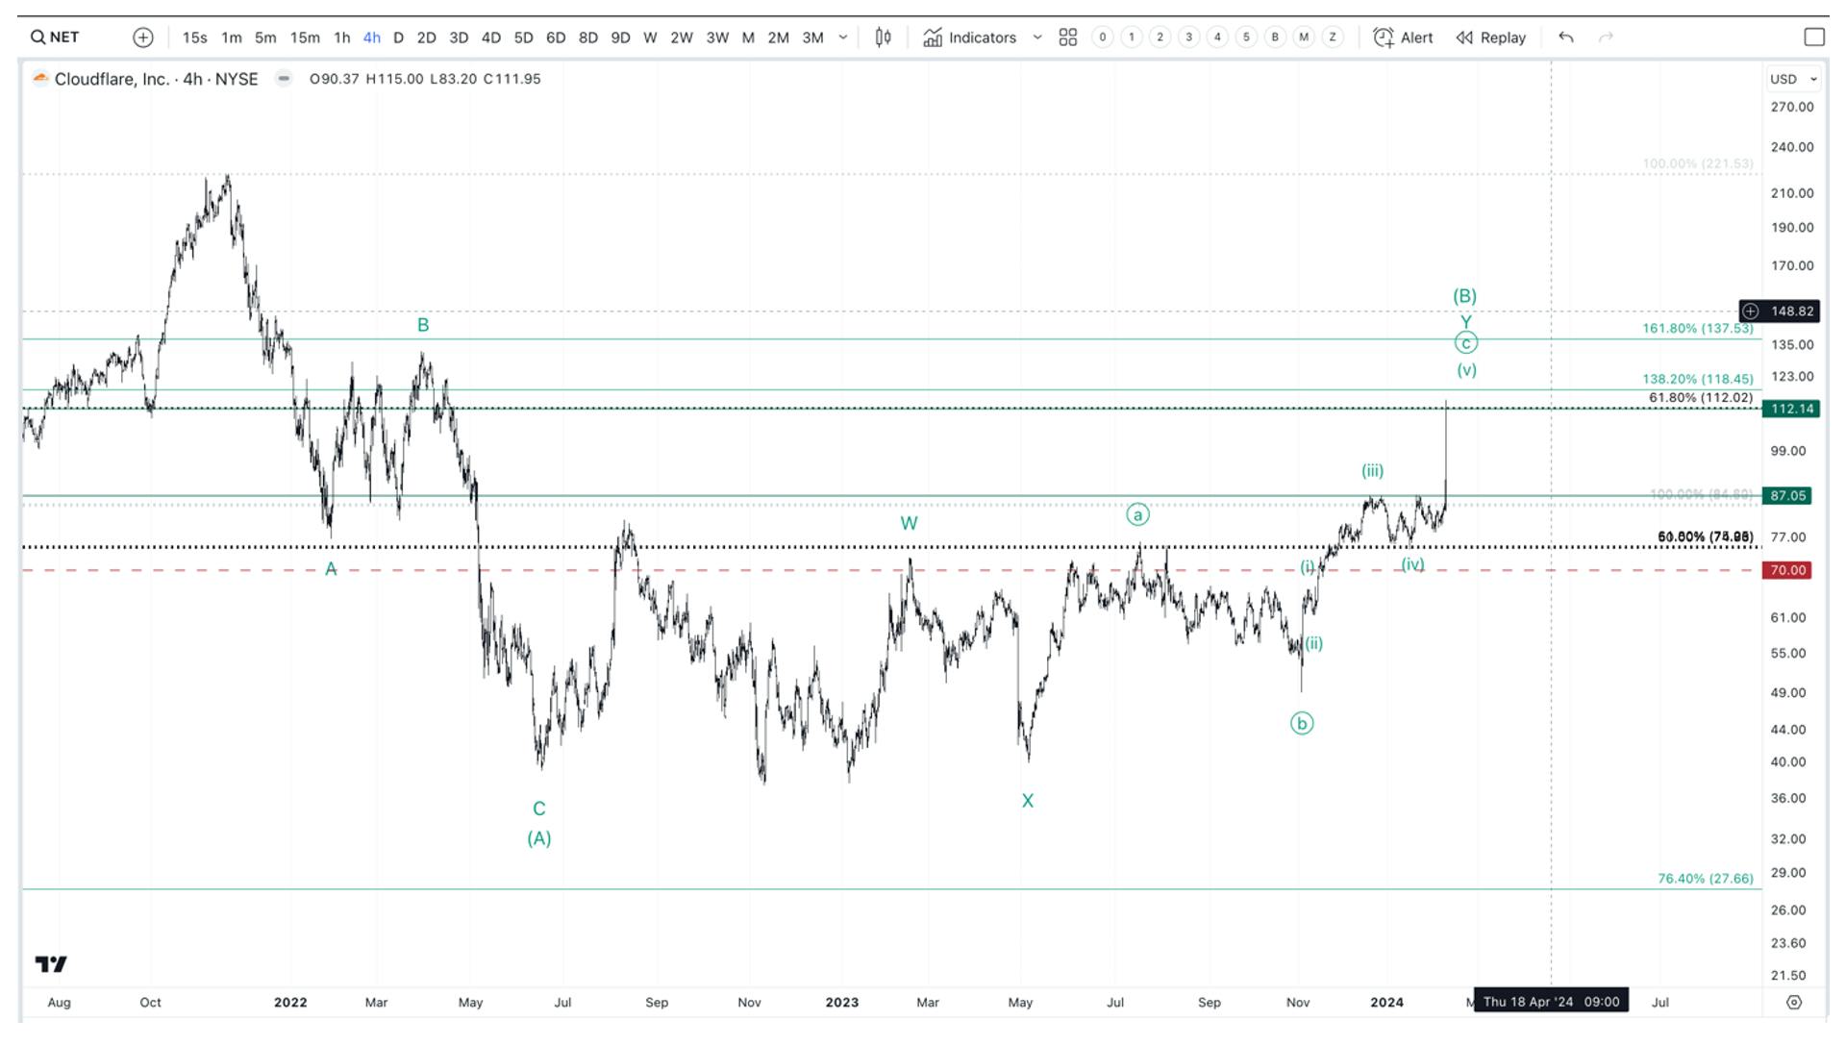The image size is (1846, 1046).
Task: Open the NET symbol search
Action: [56, 37]
